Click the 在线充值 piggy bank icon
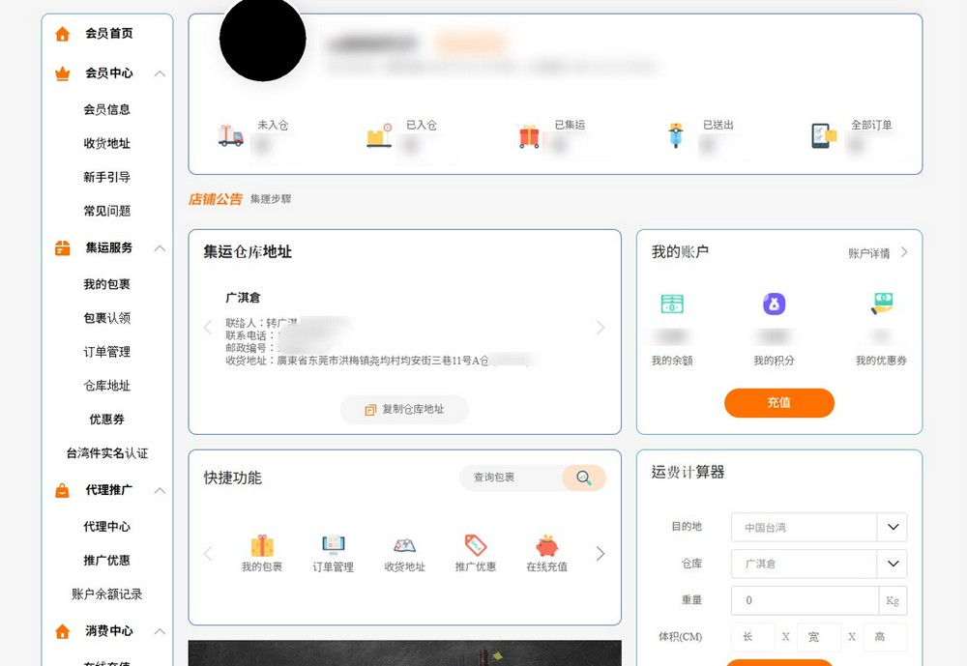 [x=546, y=544]
